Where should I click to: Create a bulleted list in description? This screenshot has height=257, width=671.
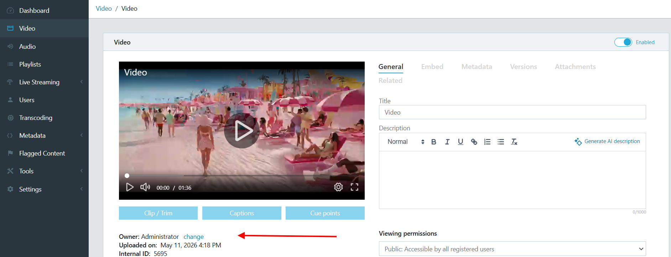pyautogui.click(x=501, y=142)
